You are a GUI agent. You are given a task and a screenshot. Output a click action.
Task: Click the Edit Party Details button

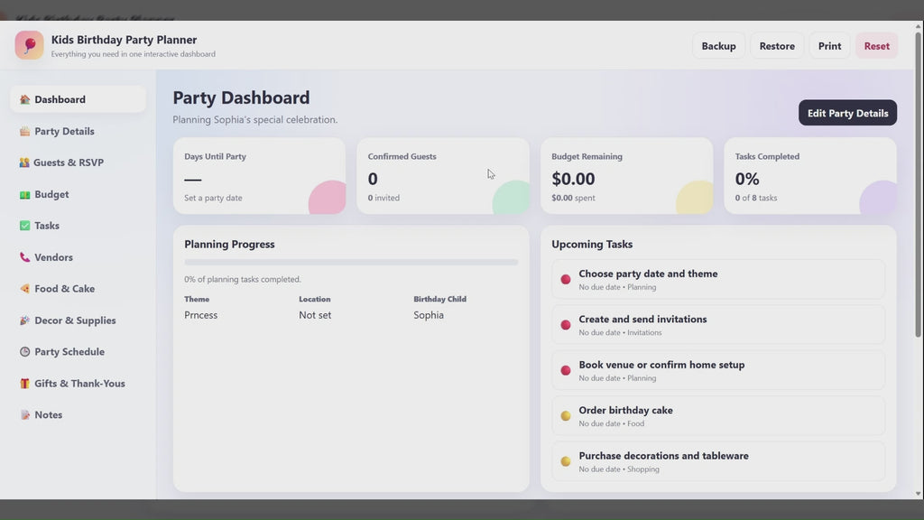click(847, 113)
